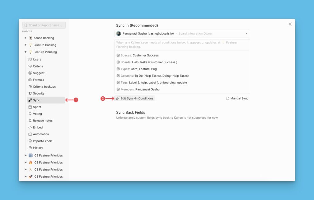Image resolution: width=314 pixels, height=200 pixels.
Task: Open the Import/Export menu item
Action: coord(43,141)
